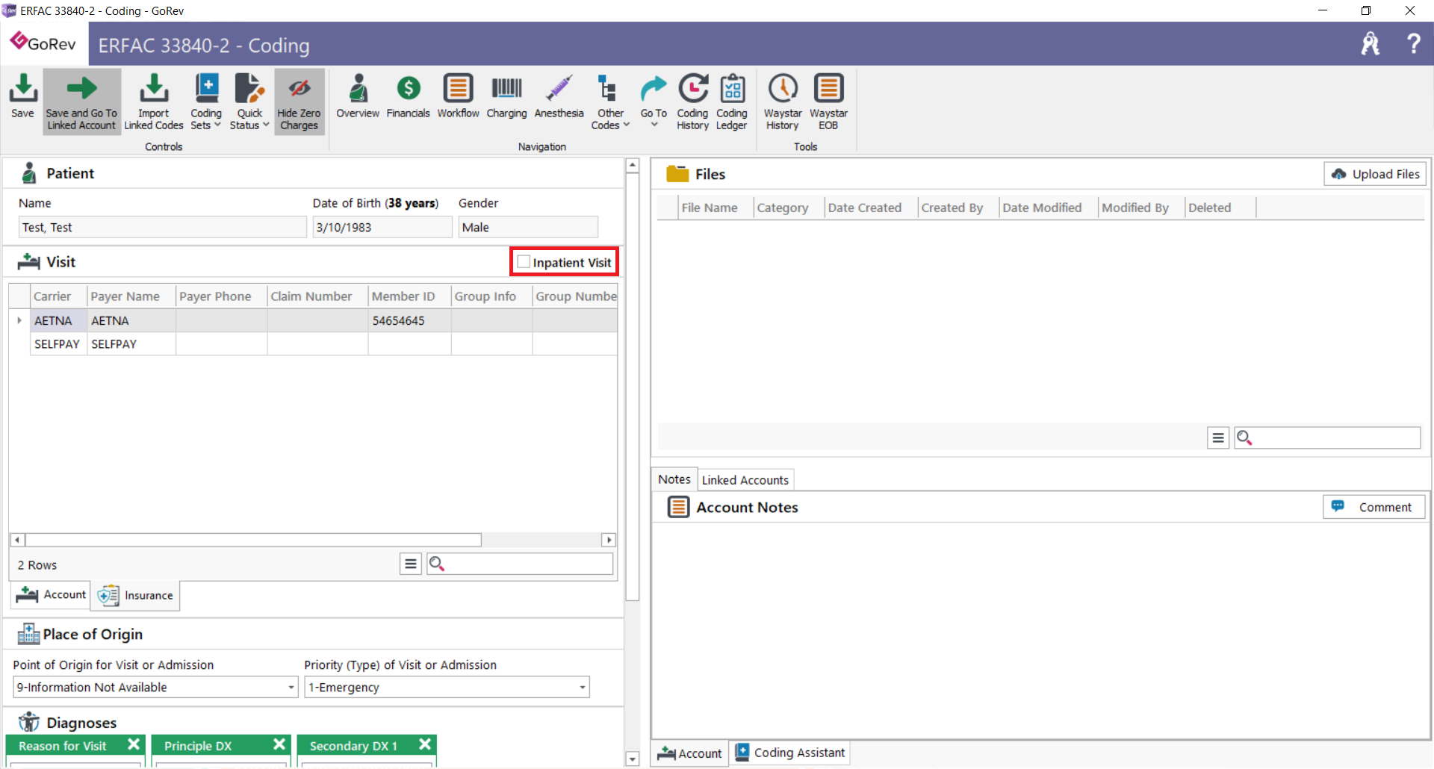The width and height of the screenshot is (1434, 769).
Task: Click the visit grid menu icon
Action: [411, 564]
